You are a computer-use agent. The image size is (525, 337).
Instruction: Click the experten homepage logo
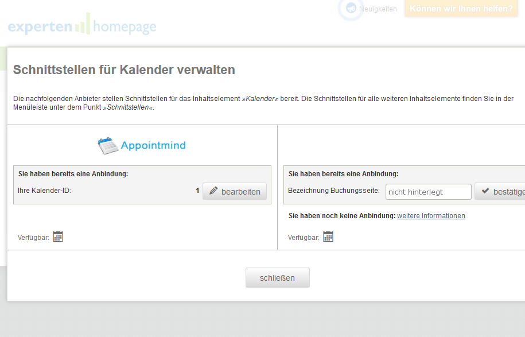[82, 24]
